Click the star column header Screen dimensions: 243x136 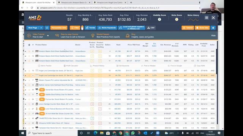pyautogui.click(x=29, y=45)
